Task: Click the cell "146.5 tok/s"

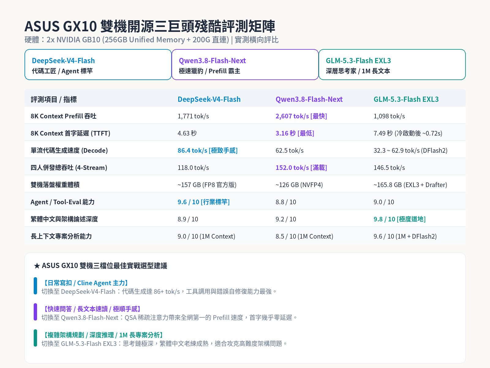Action: pos(389,168)
